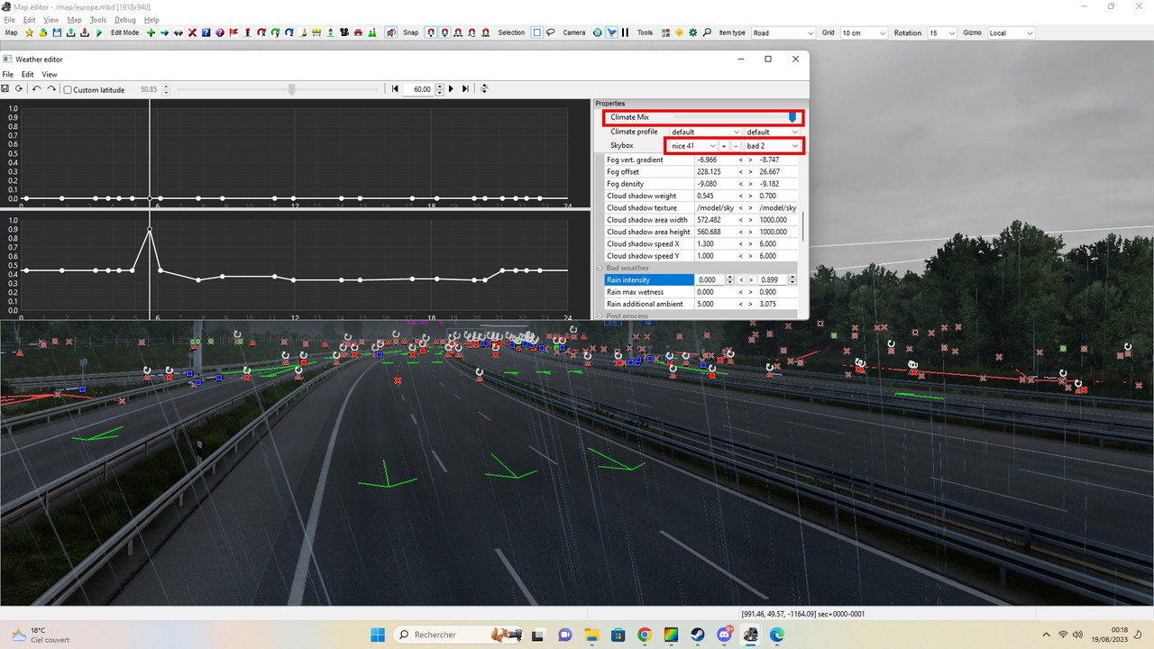Click the Skybox plus button
Viewport: 1154px width, 649px height.
(724, 146)
